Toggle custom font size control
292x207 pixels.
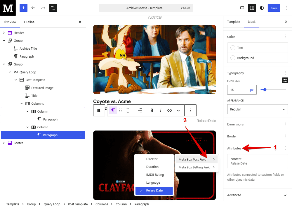[x=285, y=81]
